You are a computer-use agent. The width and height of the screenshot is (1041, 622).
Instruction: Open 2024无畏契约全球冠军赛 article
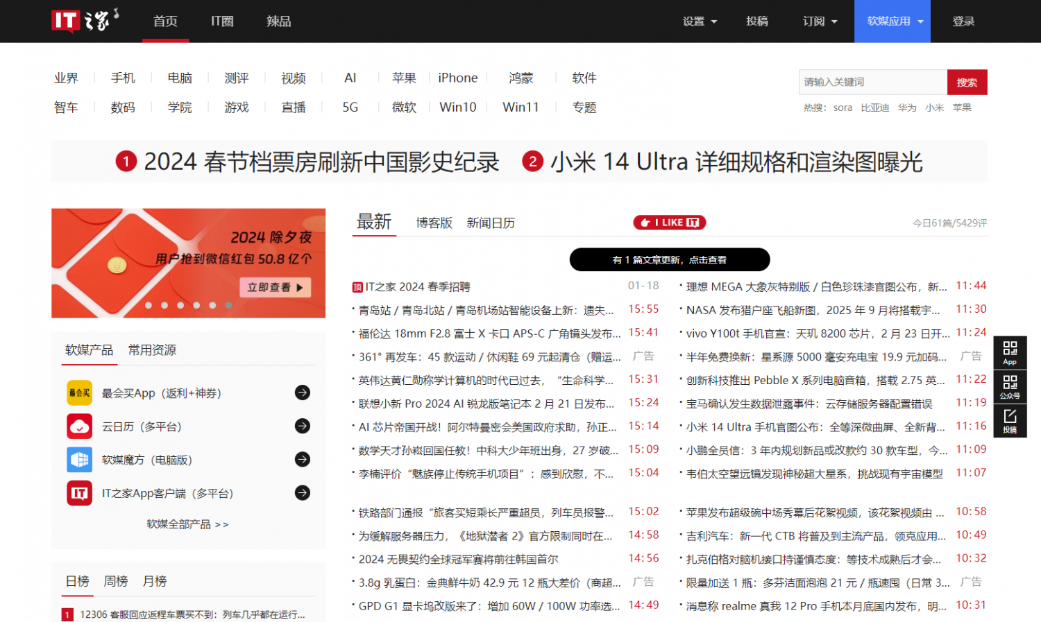tap(458, 559)
